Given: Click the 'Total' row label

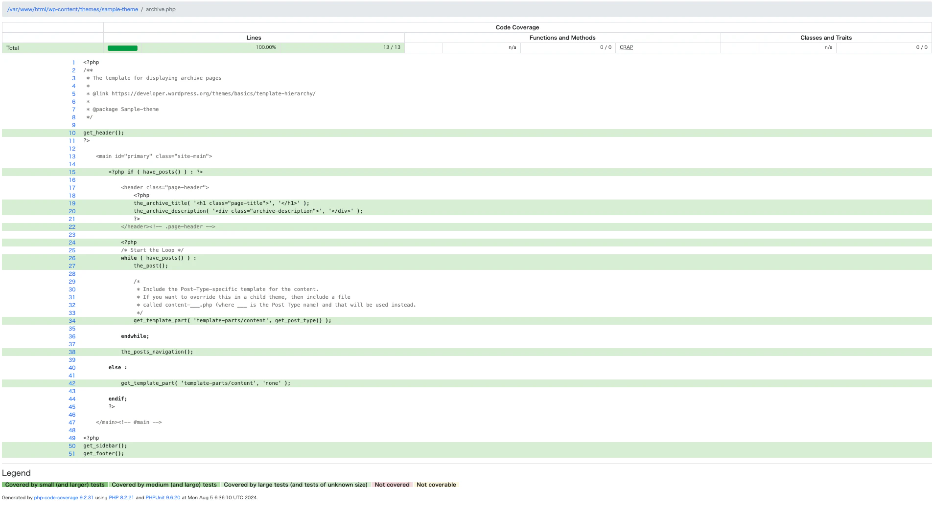Looking at the screenshot, I should [13, 48].
